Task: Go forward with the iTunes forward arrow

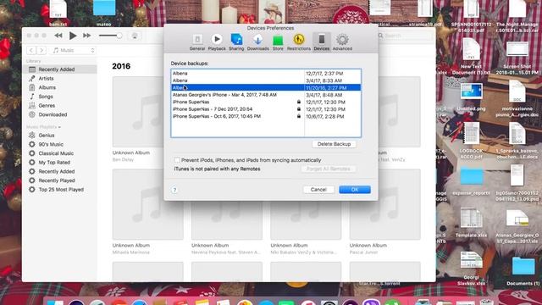Action: [41, 51]
